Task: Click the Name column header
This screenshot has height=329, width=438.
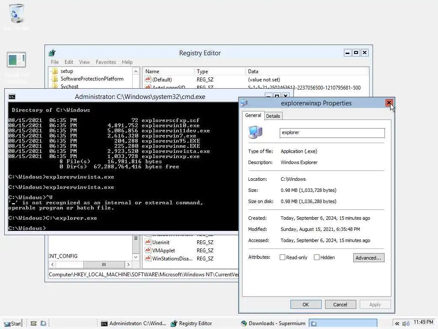Action: pyautogui.click(x=169, y=72)
